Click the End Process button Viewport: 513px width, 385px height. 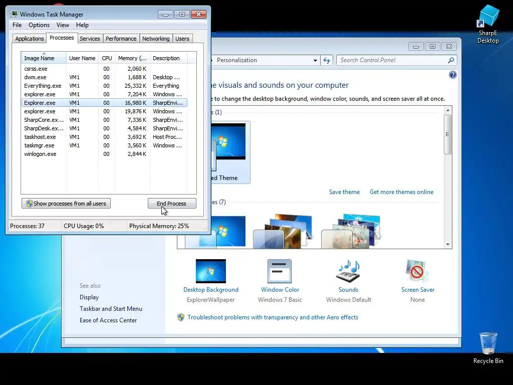[x=172, y=204]
